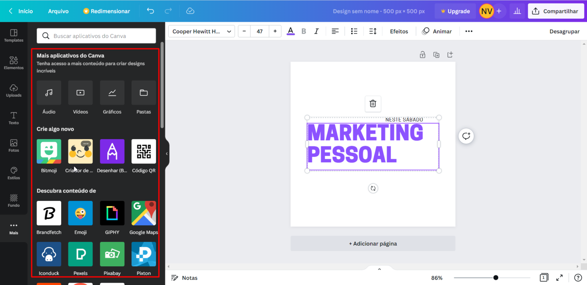The width and height of the screenshot is (587, 285).
Task: Open the Iconduck app
Action: (x=49, y=254)
